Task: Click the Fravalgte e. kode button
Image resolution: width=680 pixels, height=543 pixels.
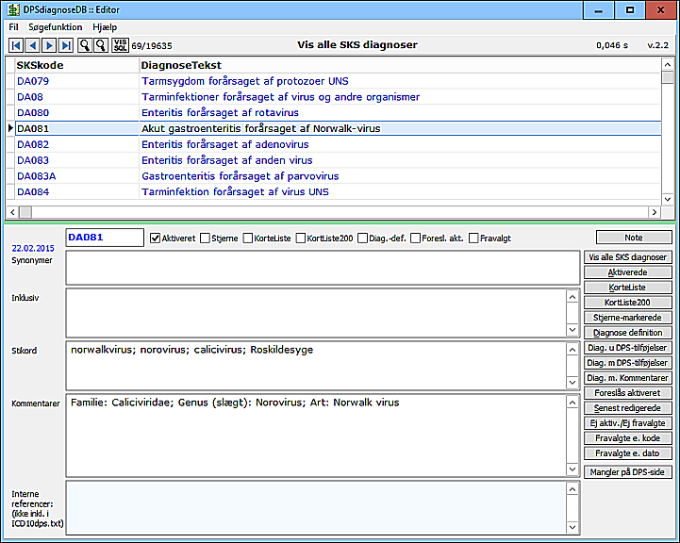Action: 627,438
